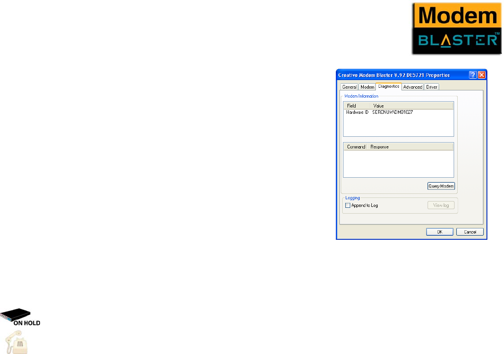Click the modem On Hold icon

[20, 317]
